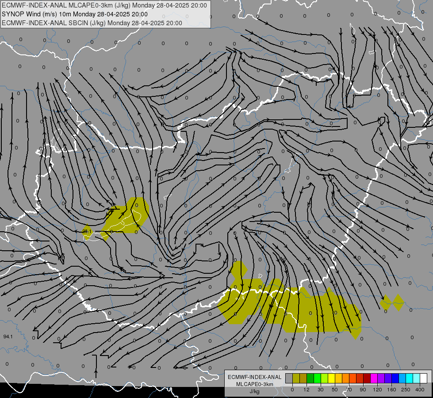Click the legend unit label 'J/kg'
Screen dimensions: 433x398
point(255,391)
